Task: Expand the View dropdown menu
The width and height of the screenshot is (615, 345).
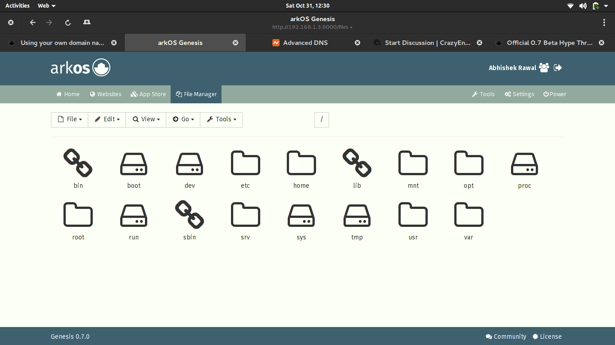Action: 146,119
